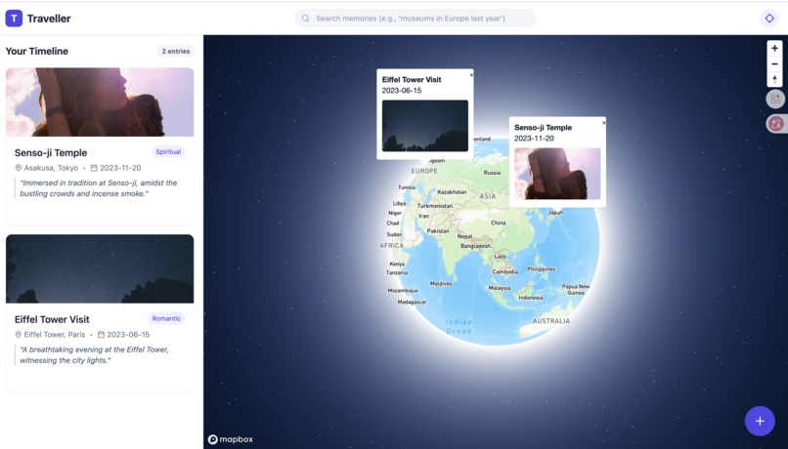Click the Traveller app name

49,19
